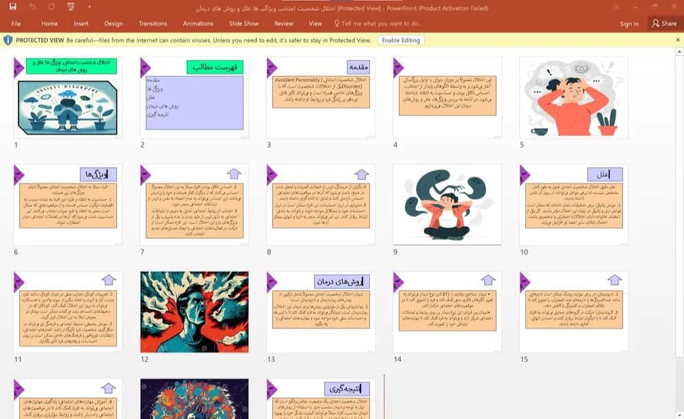684x419 pixels.
Task: Select the bottom slide titled نتیجه گیری
Action: [x=321, y=399]
